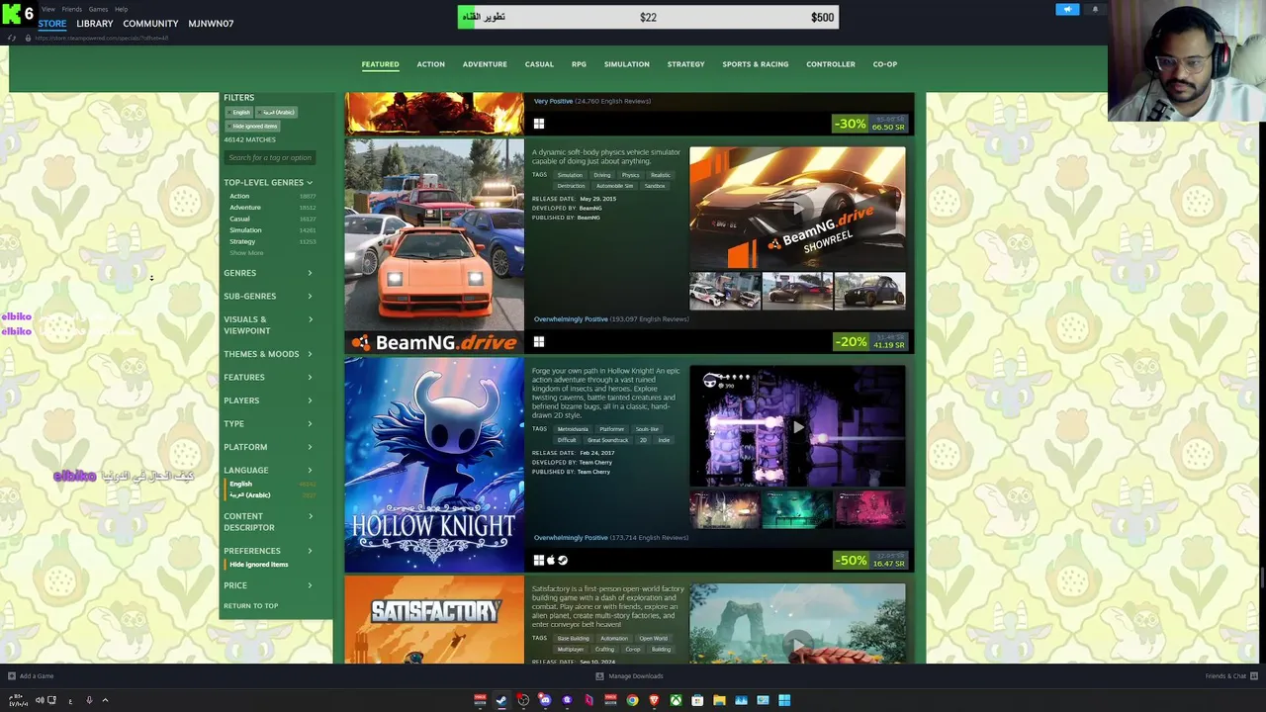Remove the Hide ignored items filter chip
Image resolution: width=1266 pixels, height=712 pixels.
click(x=254, y=127)
